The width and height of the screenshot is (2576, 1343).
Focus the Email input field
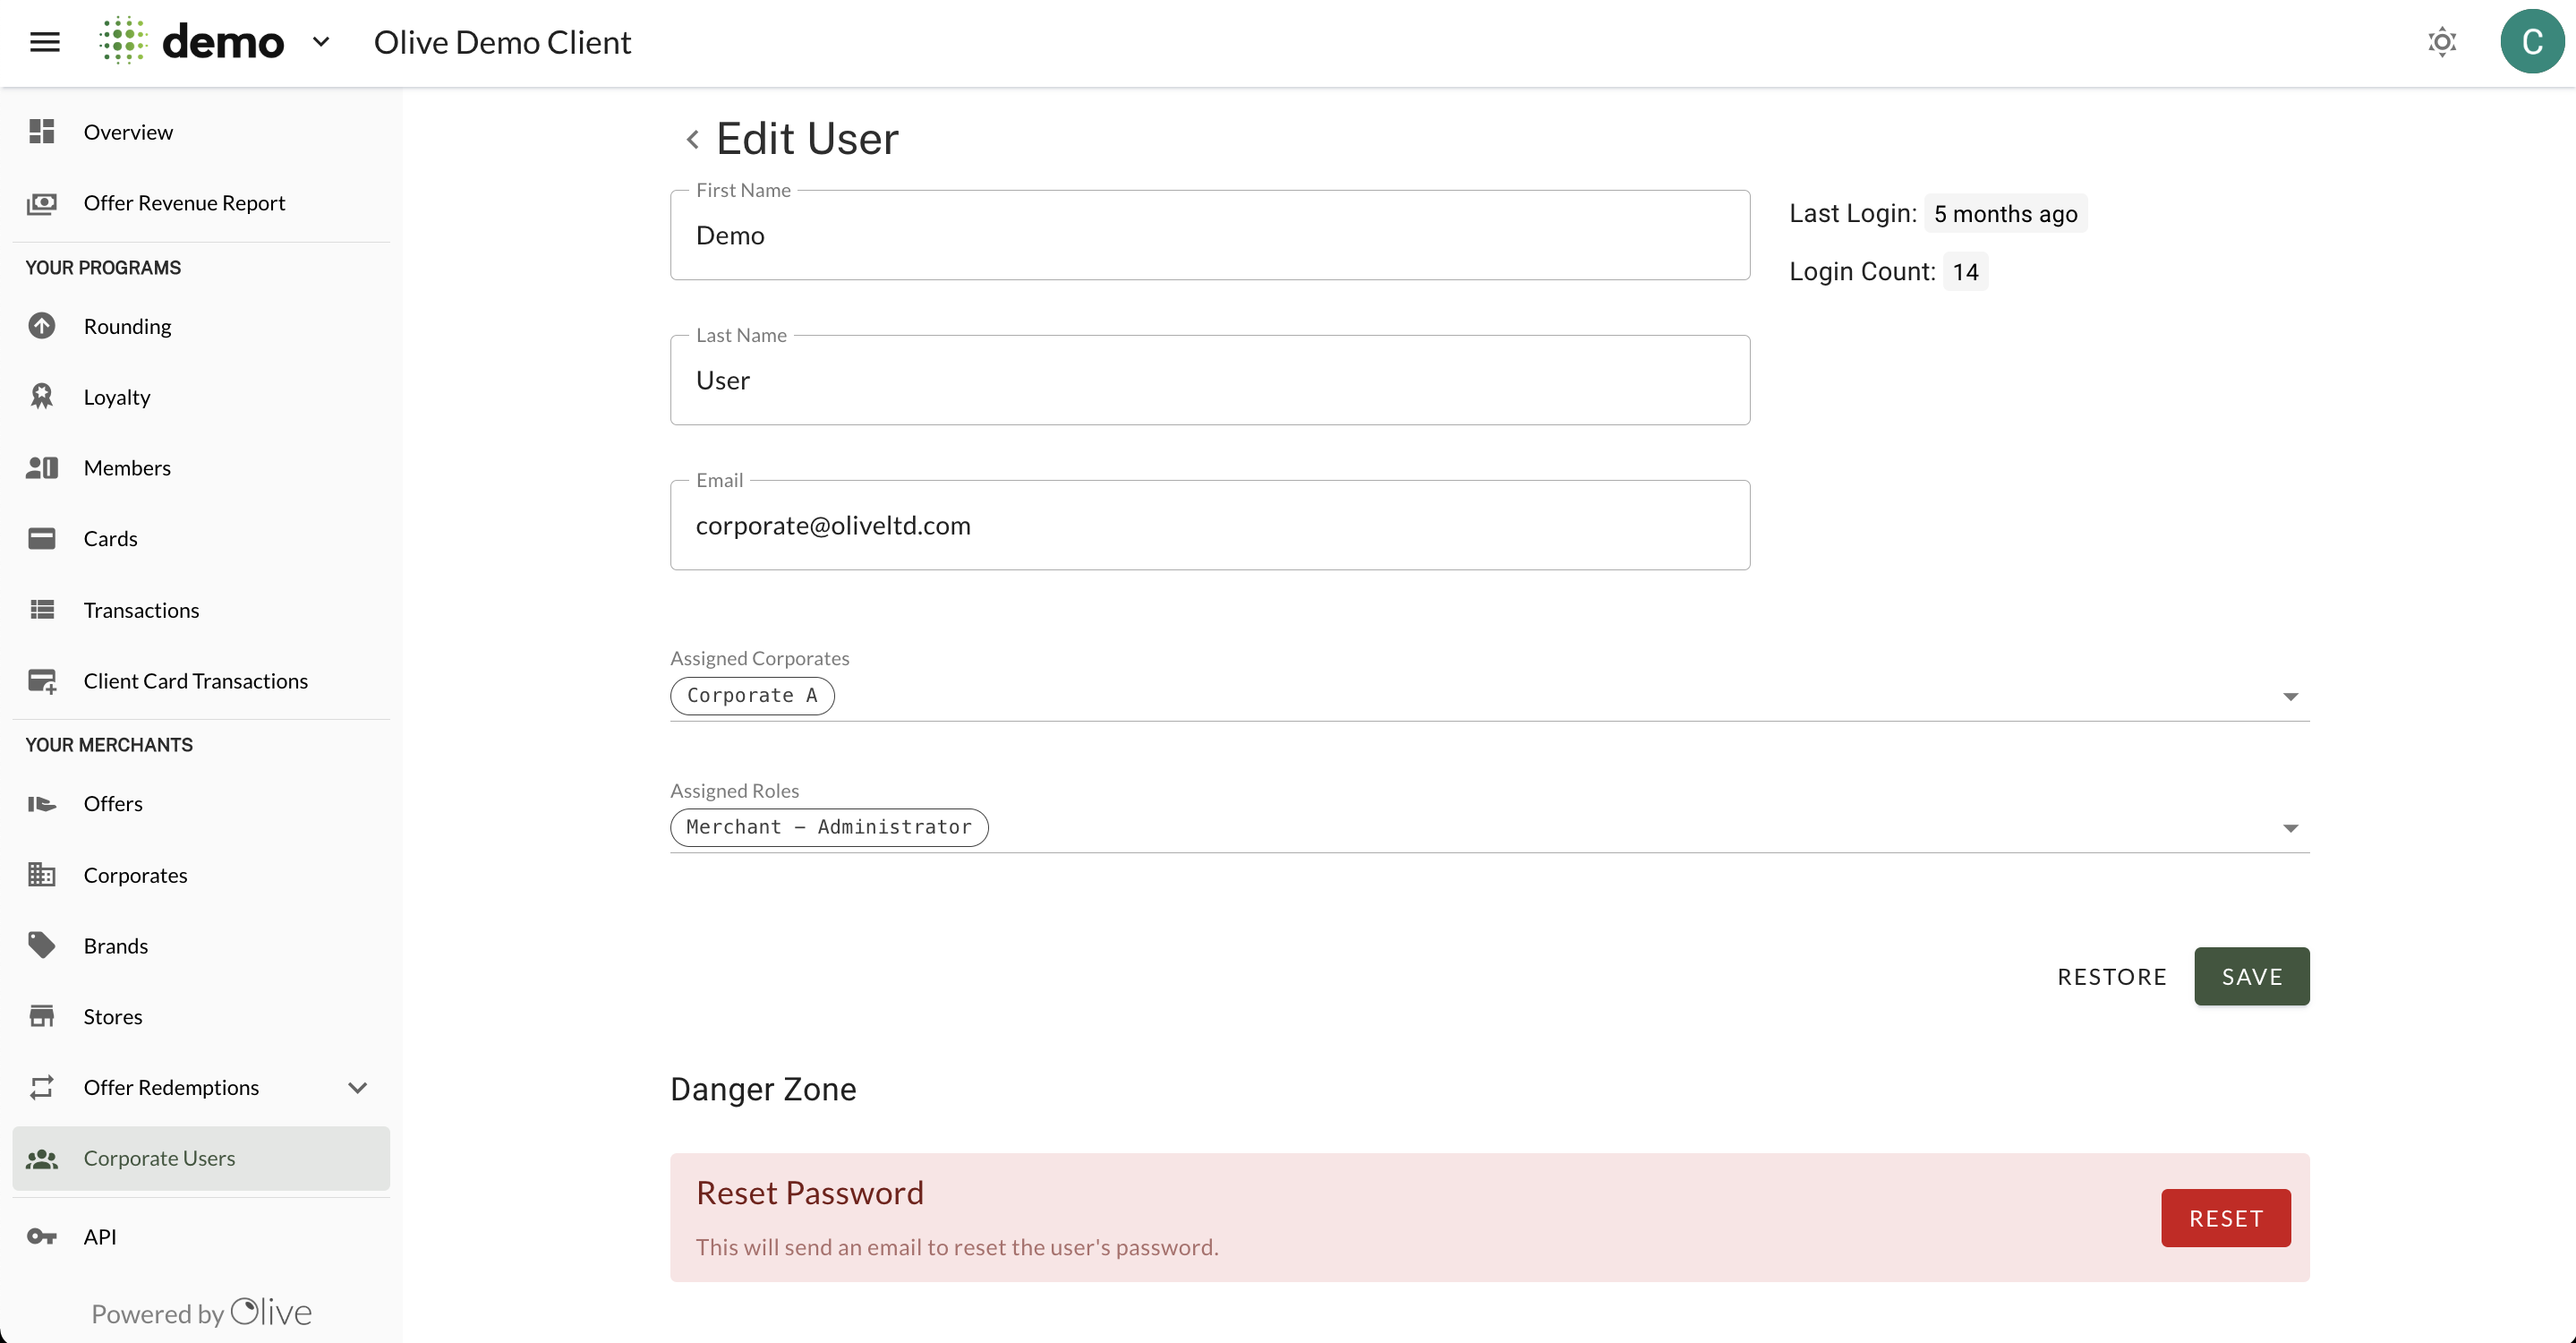click(1210, 526)
